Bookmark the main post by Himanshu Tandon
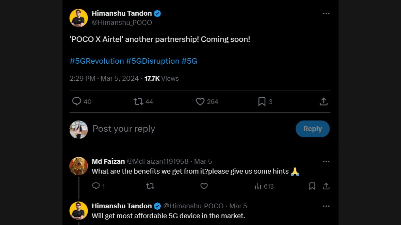 262,101
